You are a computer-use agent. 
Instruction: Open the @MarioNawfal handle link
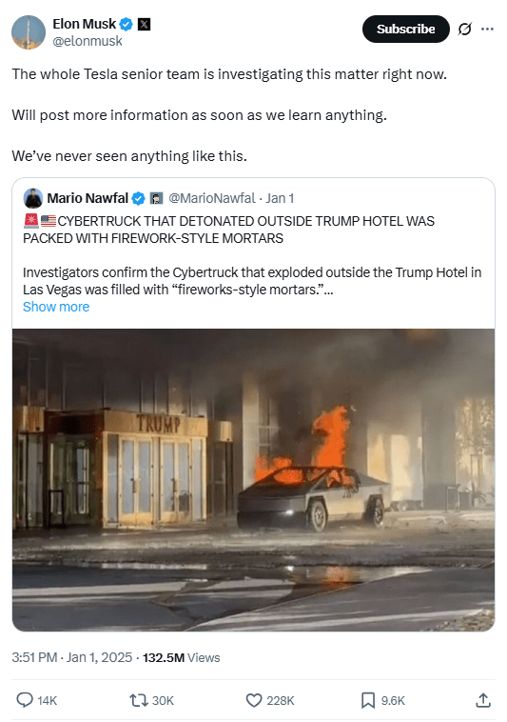[212, 198]
